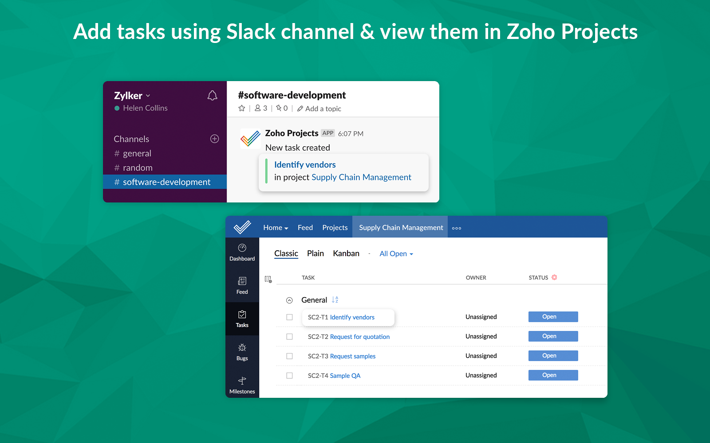Open Supply Chain Management project link
The image size is (710, 443).
361,177
